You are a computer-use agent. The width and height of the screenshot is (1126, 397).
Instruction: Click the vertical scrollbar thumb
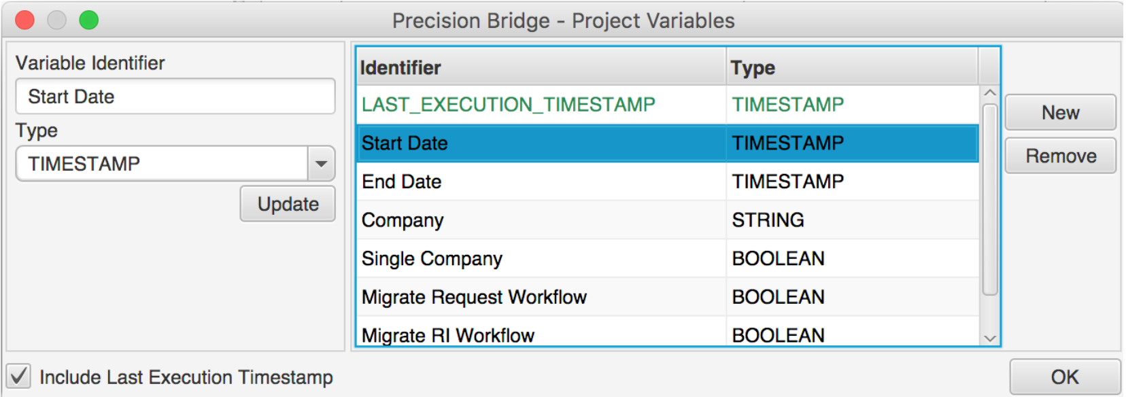pos(990,199)
